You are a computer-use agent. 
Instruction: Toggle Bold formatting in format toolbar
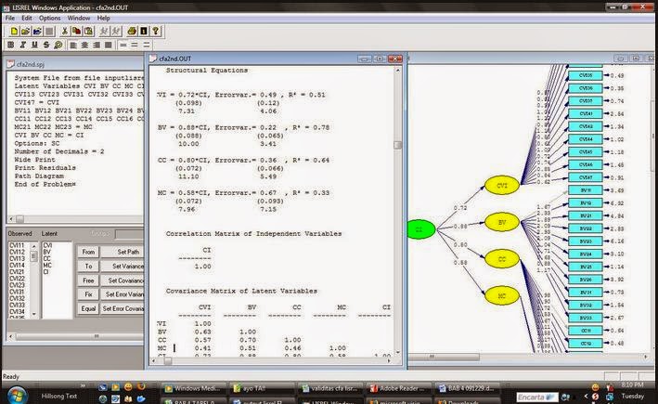tap(11, 45)
